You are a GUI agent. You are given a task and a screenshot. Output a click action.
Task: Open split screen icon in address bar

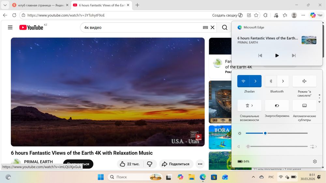point(249,15)
